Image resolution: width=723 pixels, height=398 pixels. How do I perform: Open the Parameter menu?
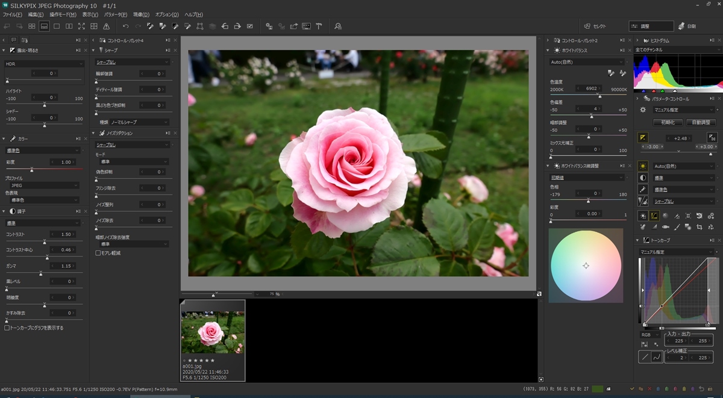116,14
